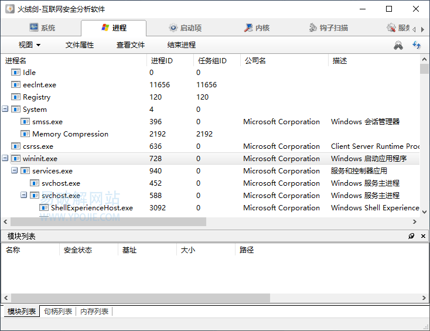This screenshot has height=331, width=430.
Task: Close the 模块列表 panel with its X icon
Action: tap(422, 236)
